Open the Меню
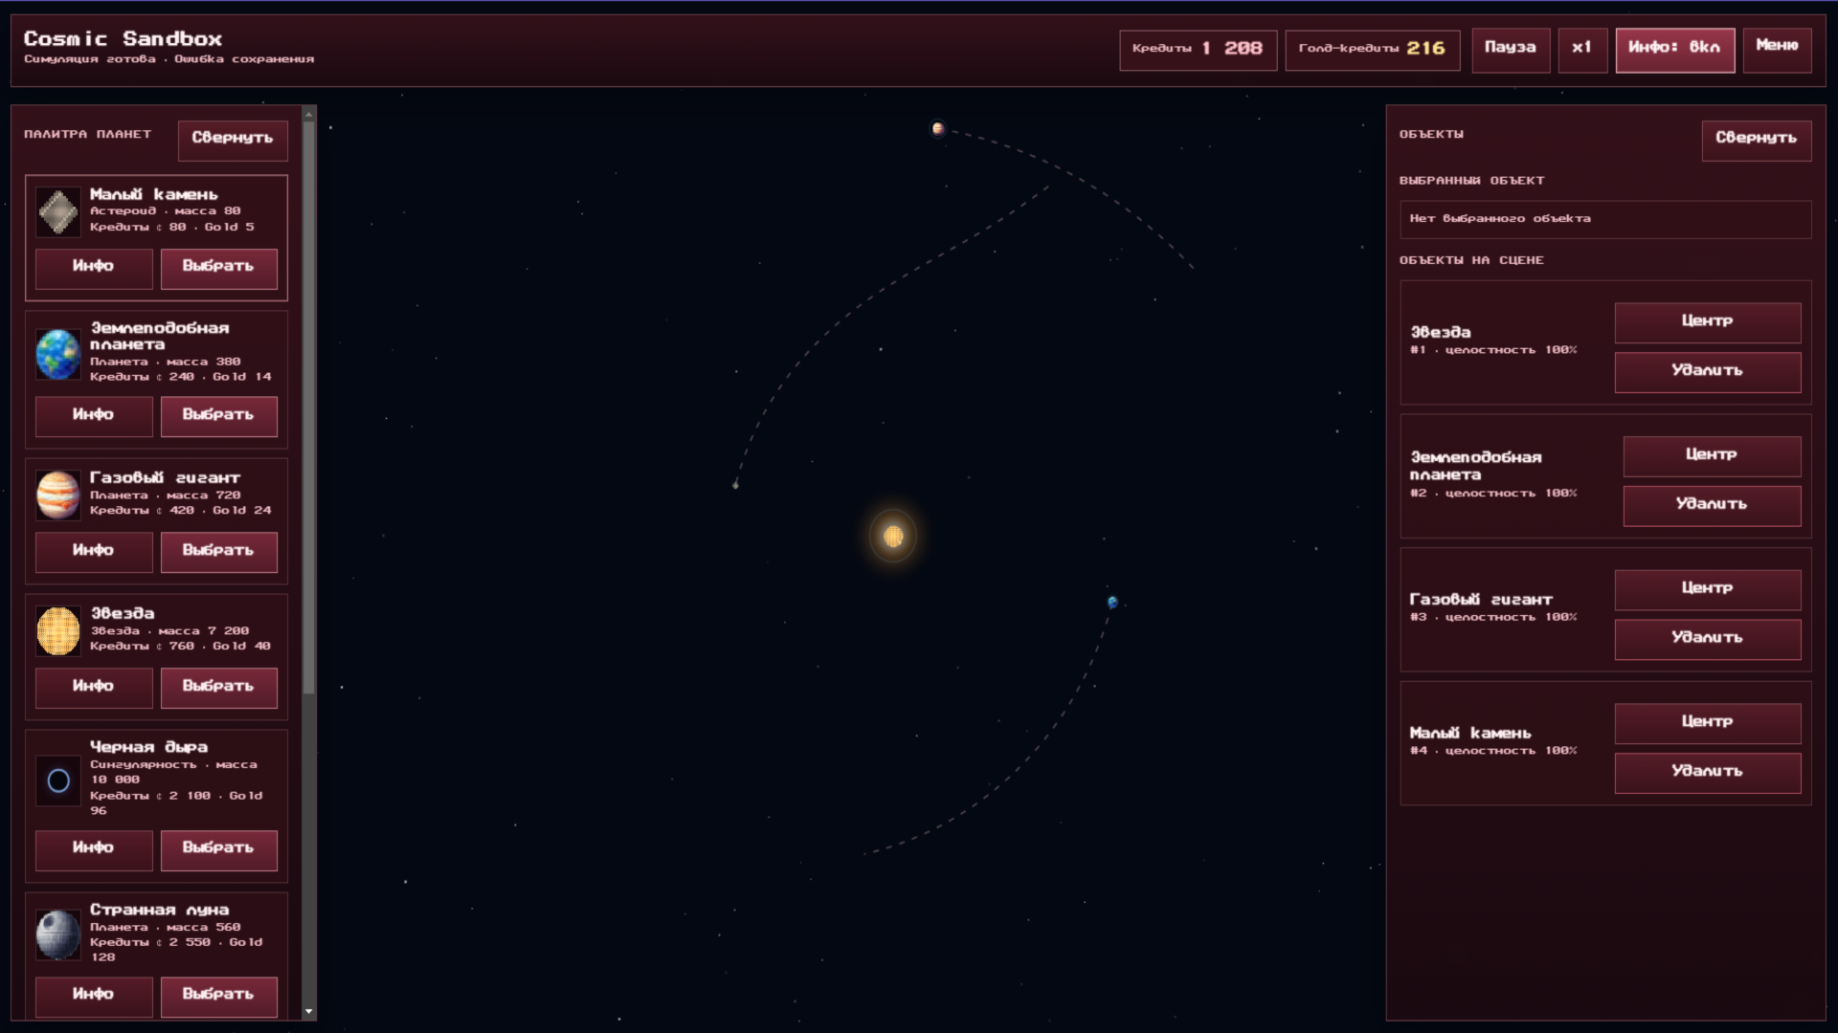 coord(1777,50)
